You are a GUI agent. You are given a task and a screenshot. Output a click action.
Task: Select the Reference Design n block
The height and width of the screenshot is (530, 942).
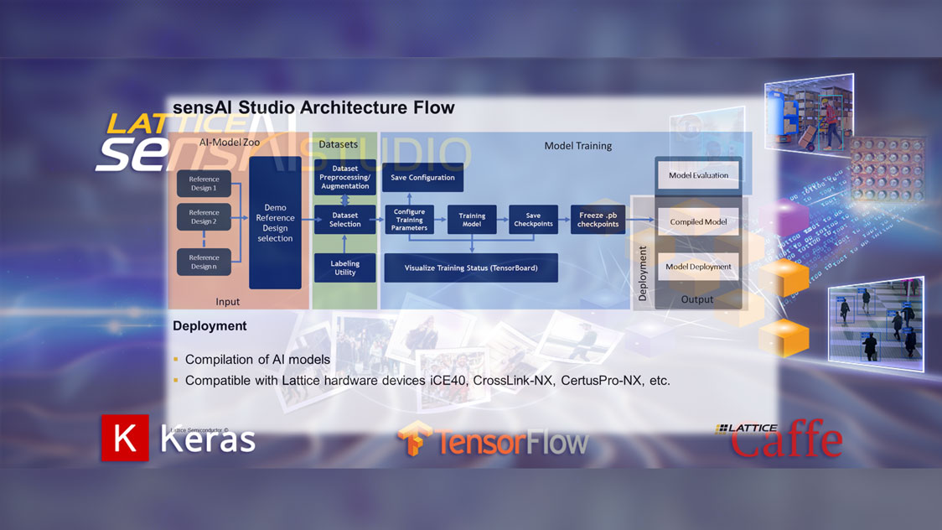click(204, 262)
